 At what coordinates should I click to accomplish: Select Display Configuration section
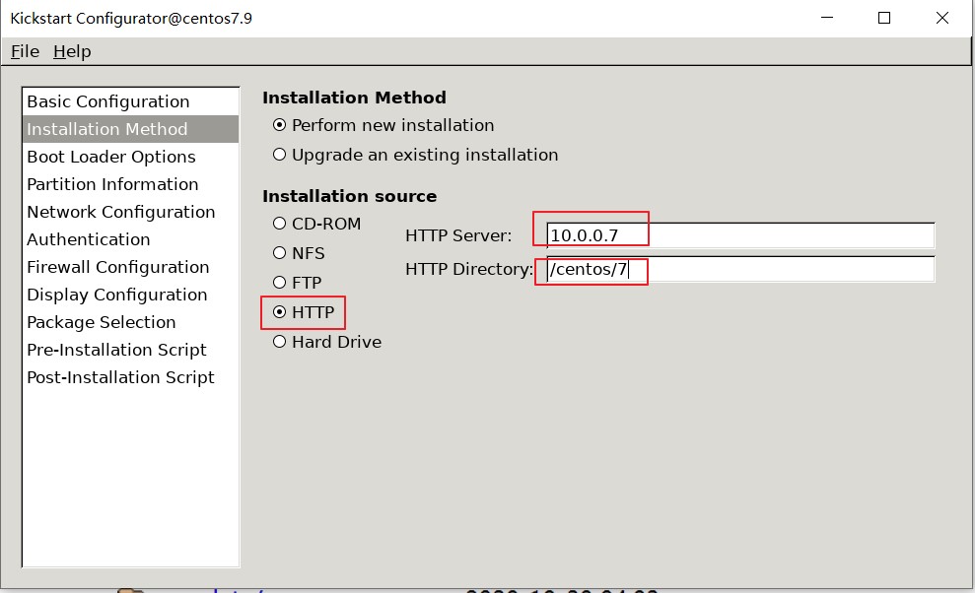coord(130,295)
